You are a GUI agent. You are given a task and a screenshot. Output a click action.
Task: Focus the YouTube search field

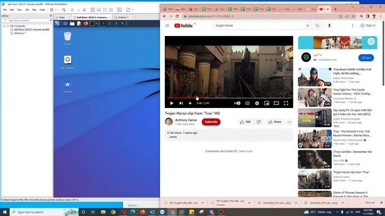point(259,25)
